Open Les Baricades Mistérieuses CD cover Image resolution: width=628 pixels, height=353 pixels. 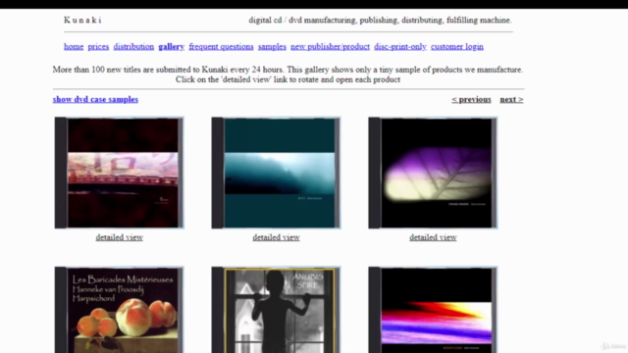pyautogui.click(x=120, y=310)
